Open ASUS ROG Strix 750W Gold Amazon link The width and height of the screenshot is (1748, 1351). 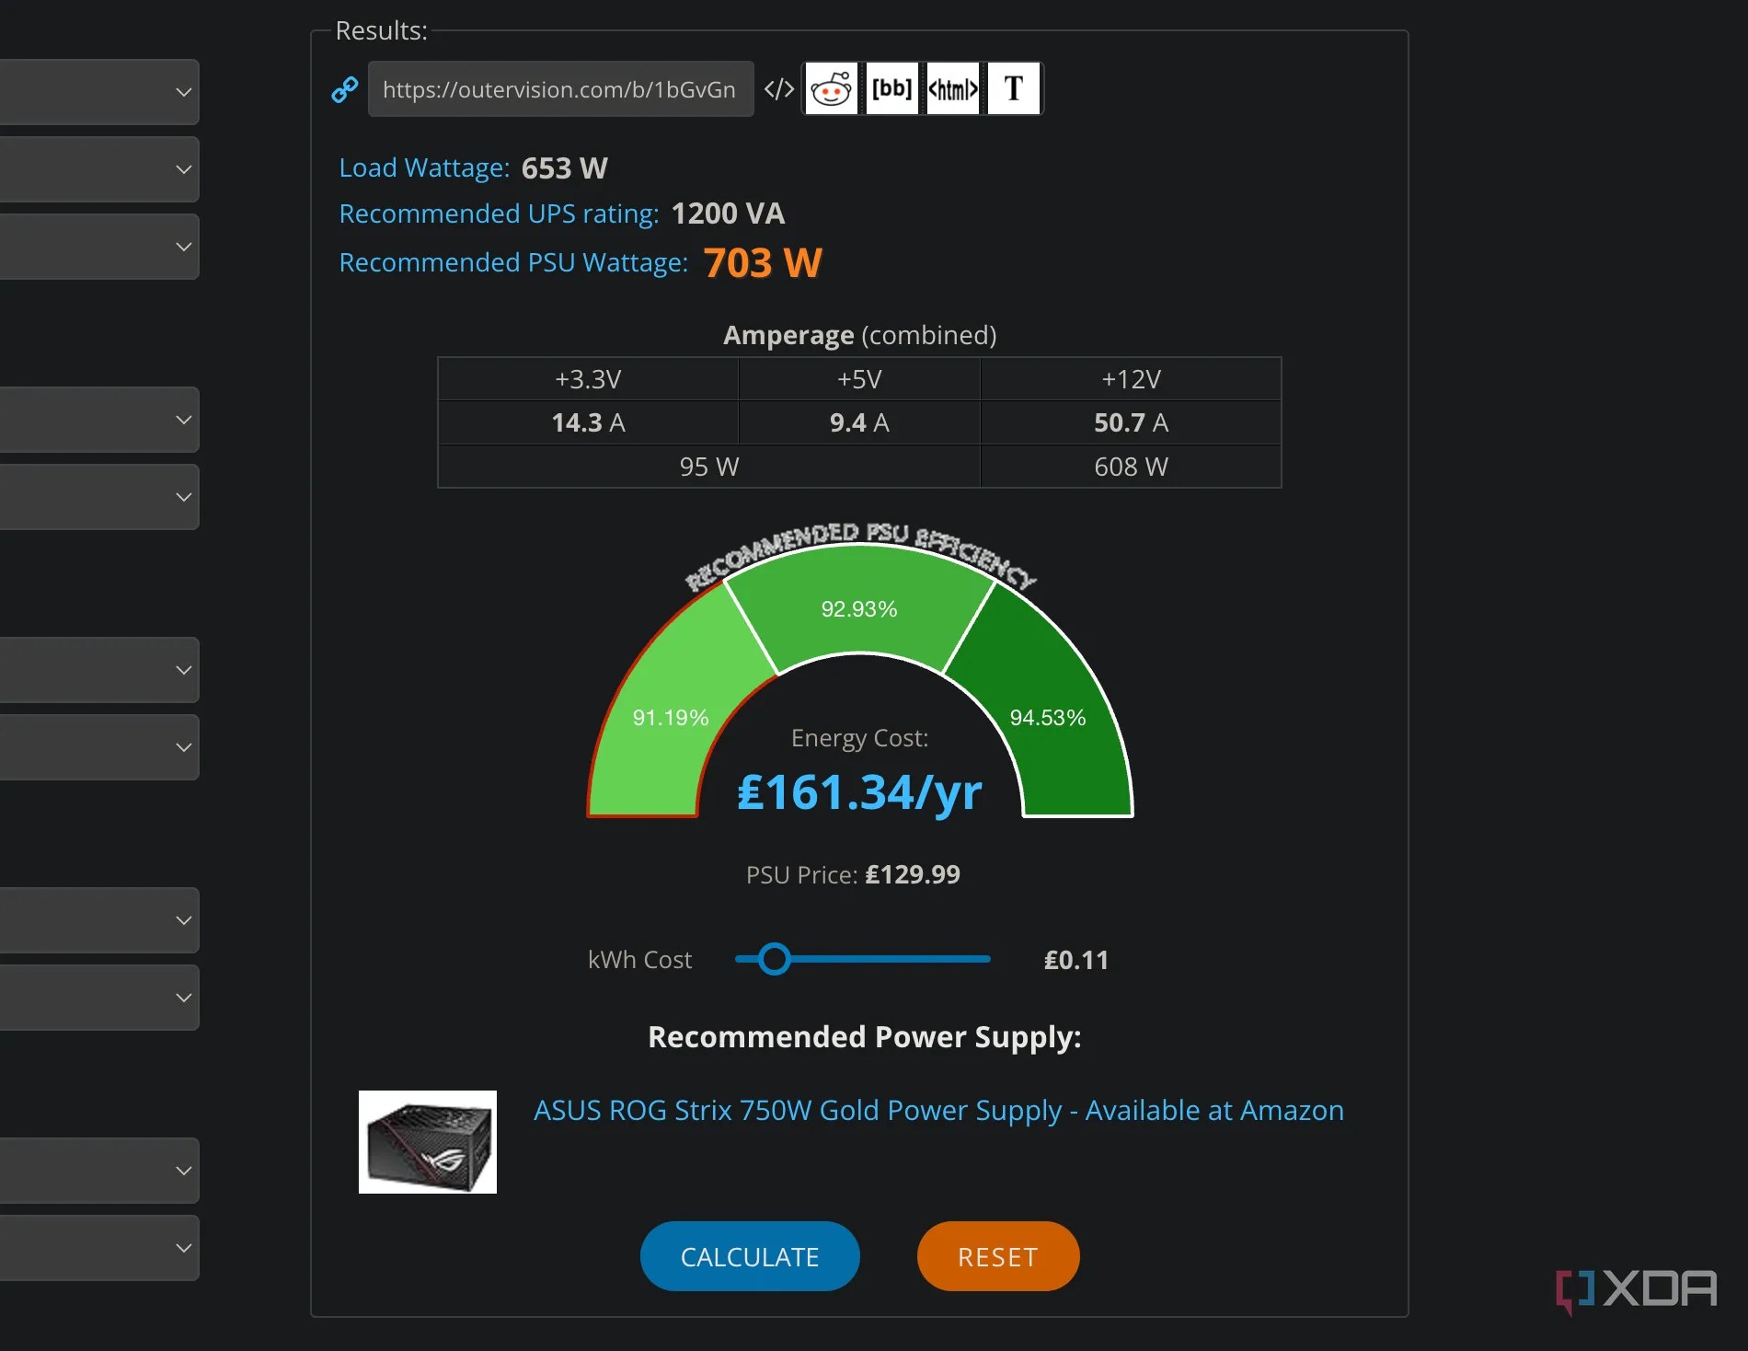[938, 1110]
